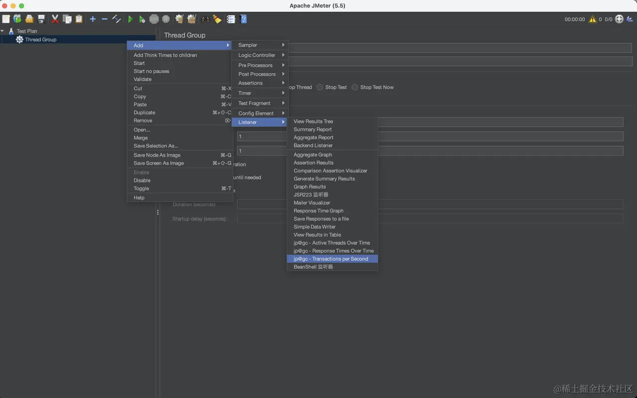The height and width of the screenshot is (398, 637).
Task: Open the Templates icon in toolbar
Action: coord(17,19)
